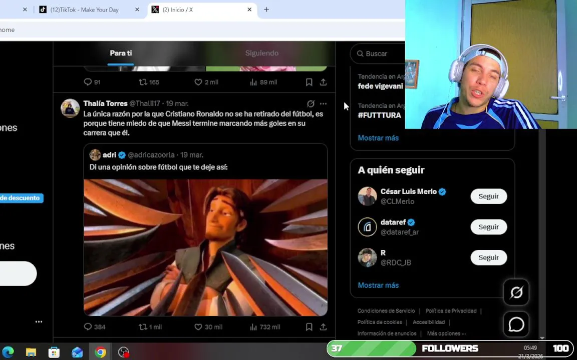This screenshot has height=360, width=577.
Task: Open the floating Grok button
Action: (x=516, y=292)
